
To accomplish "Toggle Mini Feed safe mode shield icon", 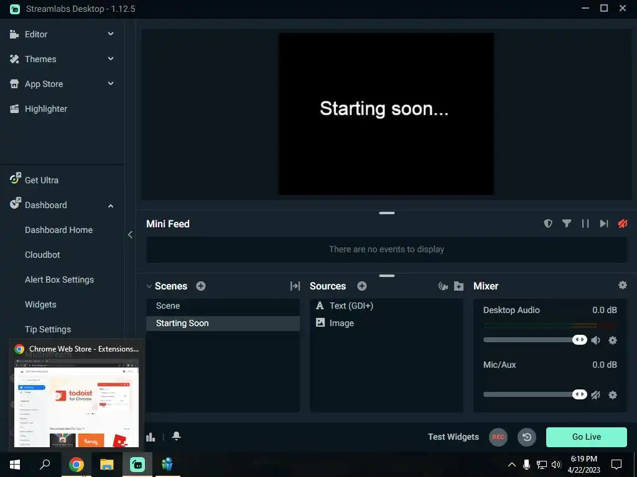I will (x=548, y=224).
